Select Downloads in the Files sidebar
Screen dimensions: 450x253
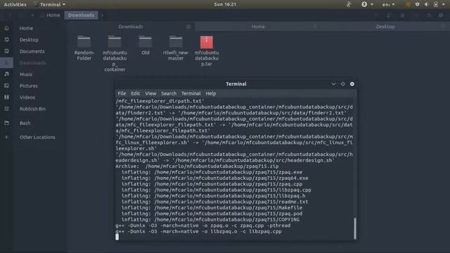click(32, 63)
